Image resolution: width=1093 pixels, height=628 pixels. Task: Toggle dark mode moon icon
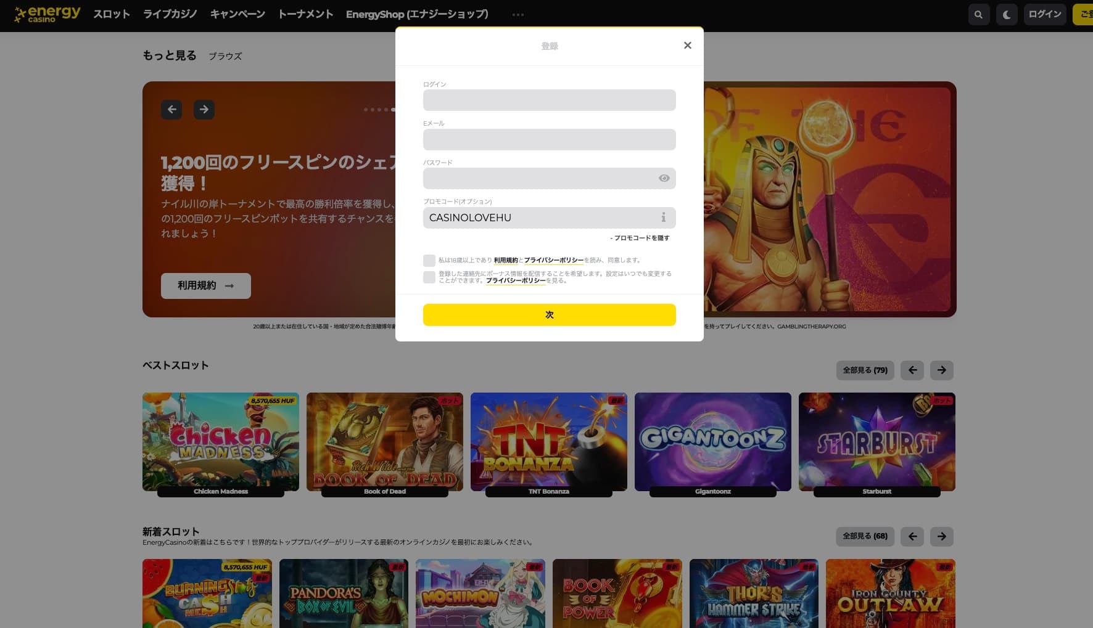point(1007,14)
